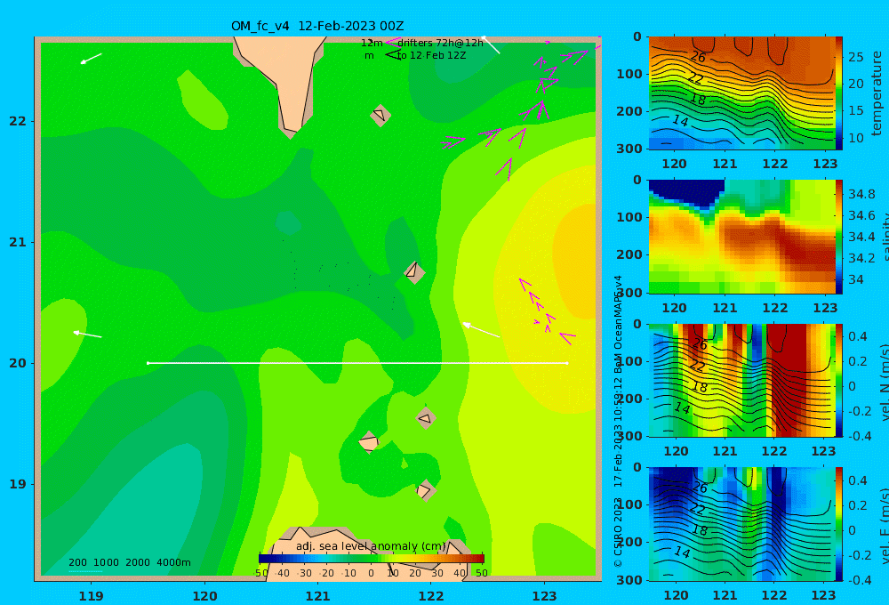Click the 'to 12 Feb 12Z' legend text

pyautogui.click(x=431, y=56)
